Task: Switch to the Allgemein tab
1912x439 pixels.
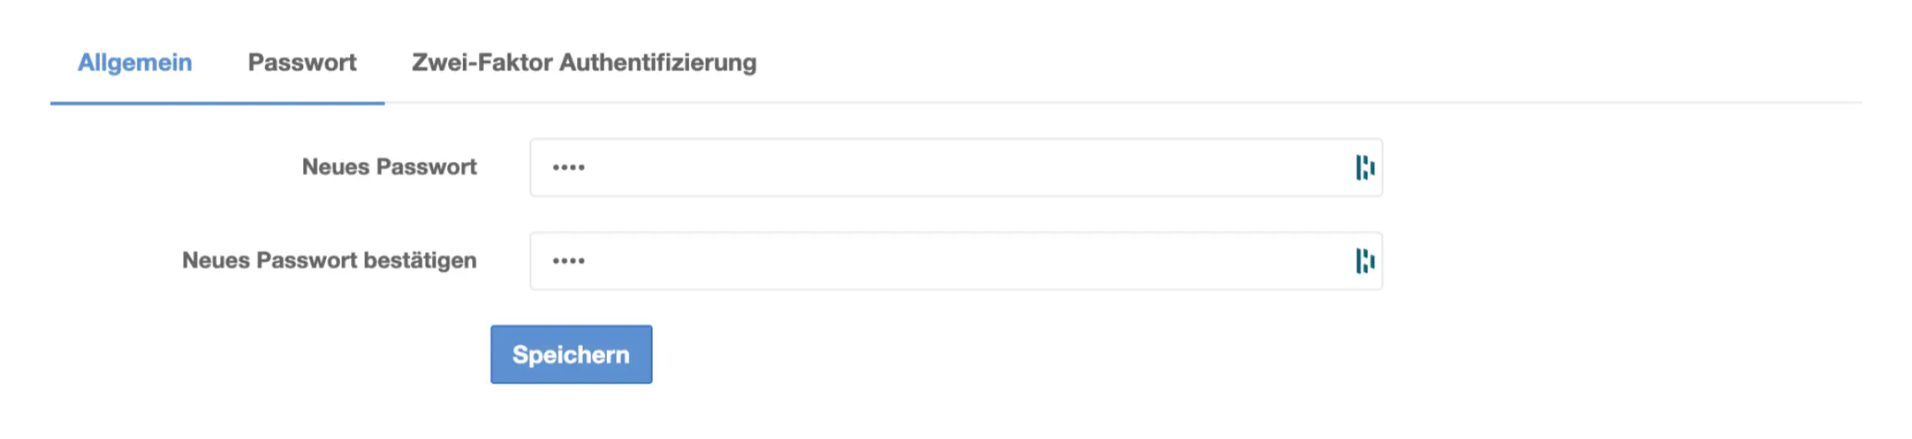Action: (x=135, y=63)
